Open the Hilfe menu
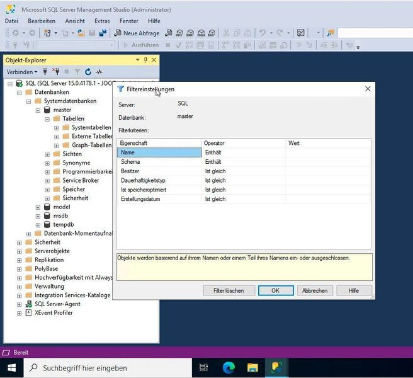This screenshot has height=378, width=413. pos(154,21)
